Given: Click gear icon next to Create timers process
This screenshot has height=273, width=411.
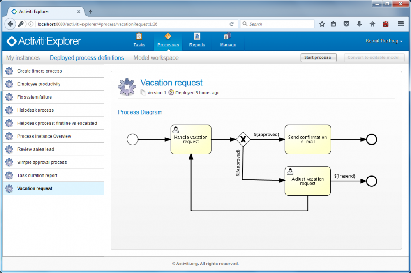Looking at the screenshot, I should coord(9,71).
